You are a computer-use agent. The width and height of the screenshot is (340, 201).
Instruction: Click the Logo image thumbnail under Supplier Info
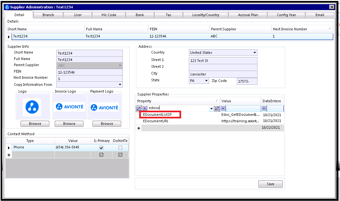tap(32, 107)
